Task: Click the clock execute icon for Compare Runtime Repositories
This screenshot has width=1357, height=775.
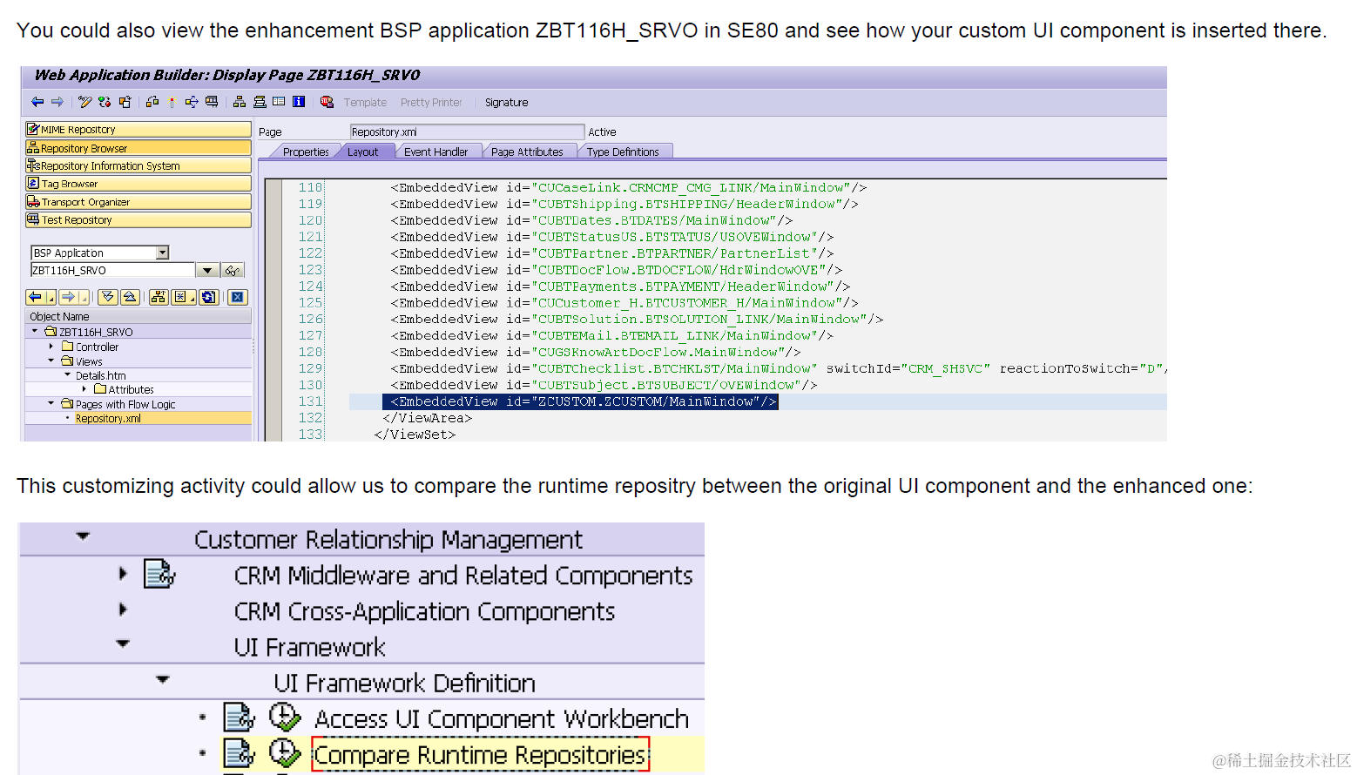Action: (284, 753)
